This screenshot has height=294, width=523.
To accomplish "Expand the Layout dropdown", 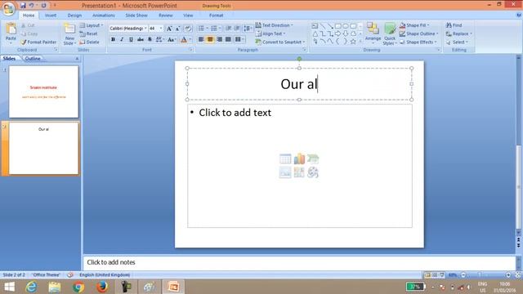I will [92, 25].
